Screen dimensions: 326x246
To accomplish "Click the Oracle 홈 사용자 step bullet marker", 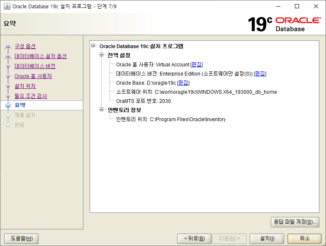I will coord(8,76).
